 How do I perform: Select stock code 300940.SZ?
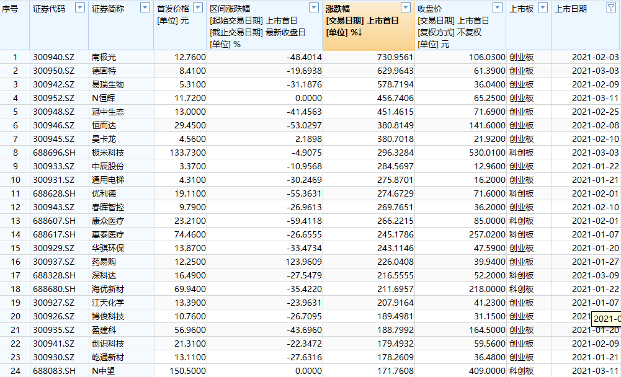click(53, 57)
